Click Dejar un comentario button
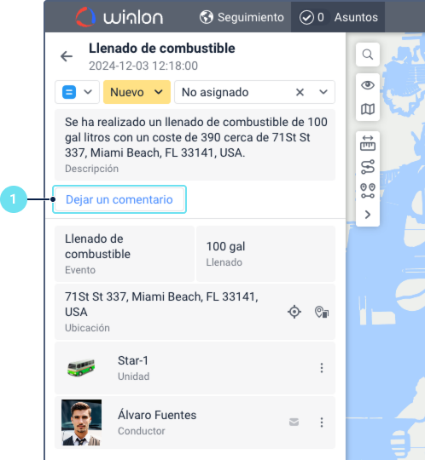This screenshot has width=425, height=460. (119, 199)
